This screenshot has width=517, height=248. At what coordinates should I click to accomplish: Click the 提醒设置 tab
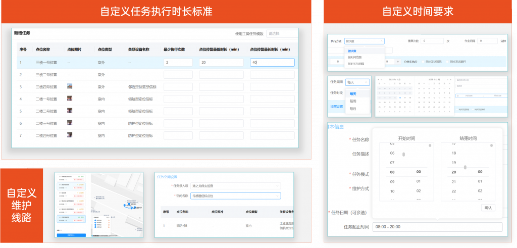click(x=336, y=107)
